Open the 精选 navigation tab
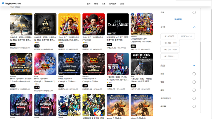Viewport: 212px width, 119px height. pos(96,4)
